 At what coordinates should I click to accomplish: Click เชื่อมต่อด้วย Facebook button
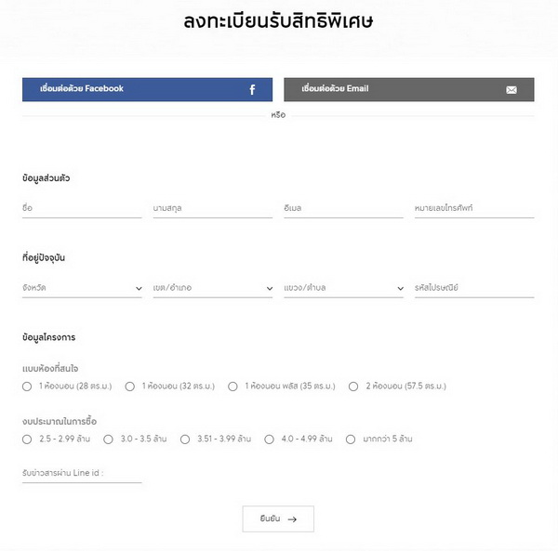(147, 89)
